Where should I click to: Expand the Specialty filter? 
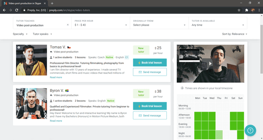[20, 34]
